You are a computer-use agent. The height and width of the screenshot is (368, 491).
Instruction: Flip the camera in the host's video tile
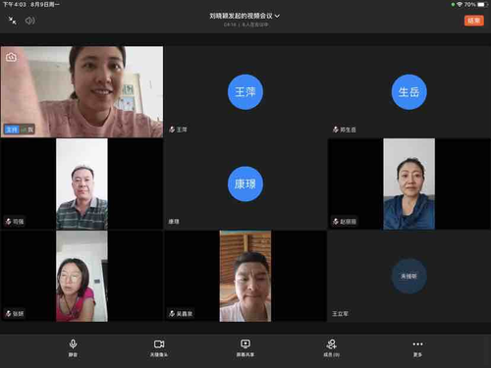pyautogui.click(x=11, y=57)
